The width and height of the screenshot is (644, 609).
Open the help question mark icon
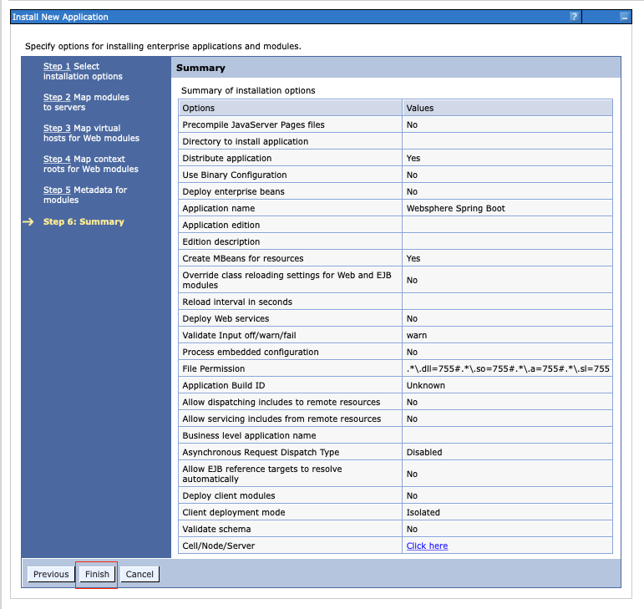point(574,17)
